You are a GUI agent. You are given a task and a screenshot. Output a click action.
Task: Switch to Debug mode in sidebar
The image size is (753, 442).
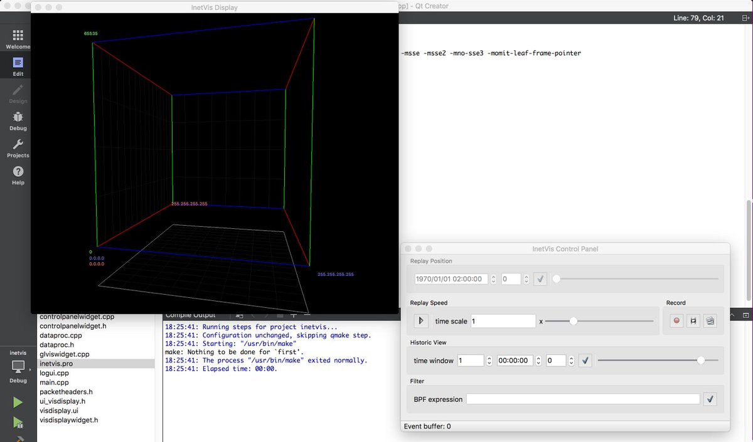point(18,121)
